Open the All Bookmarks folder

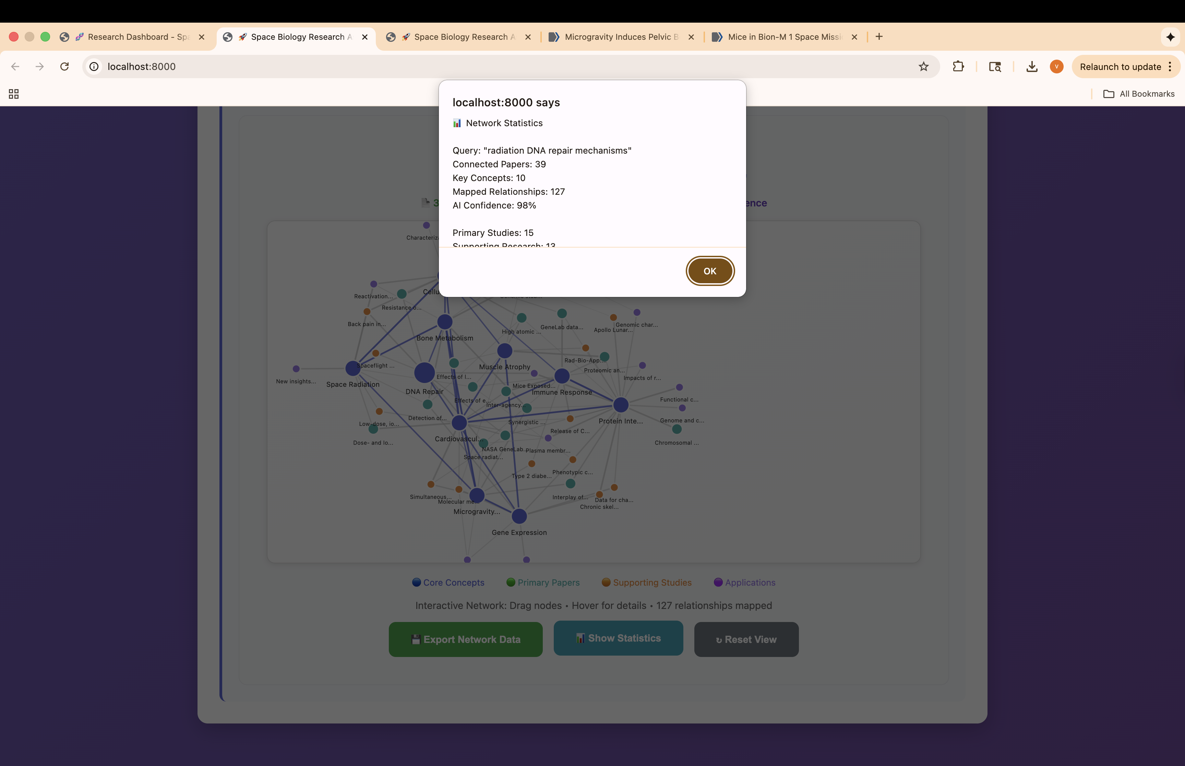tap(1139, 94)
